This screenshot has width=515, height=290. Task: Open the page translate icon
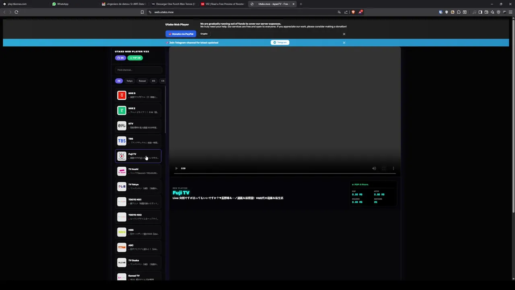(x=339, y=12)
